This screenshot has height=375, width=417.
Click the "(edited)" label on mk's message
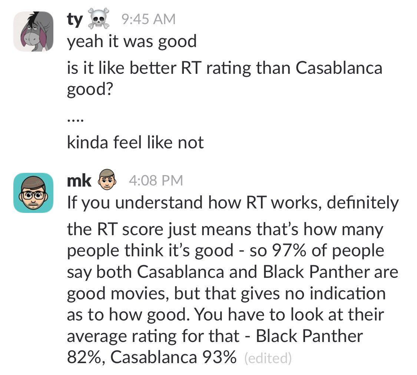[268, 358]
